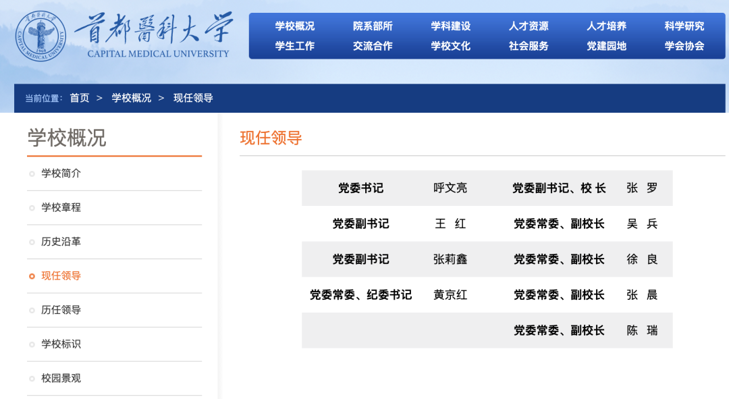Open the 学生工作 navigation menu
The width and height of the screenshot is (729, 399).
pos(295,46)
